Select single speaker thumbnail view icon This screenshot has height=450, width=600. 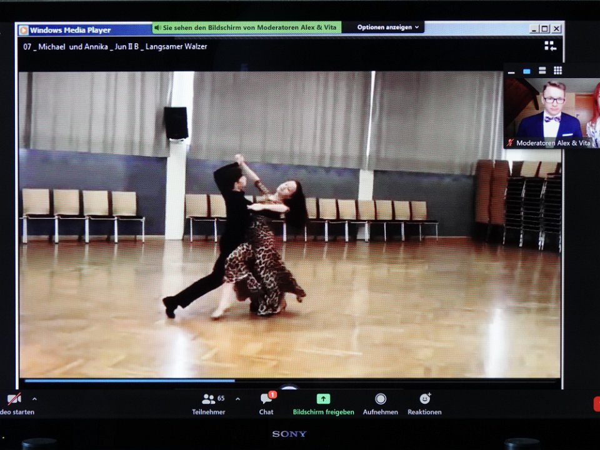tap(527, 71)
